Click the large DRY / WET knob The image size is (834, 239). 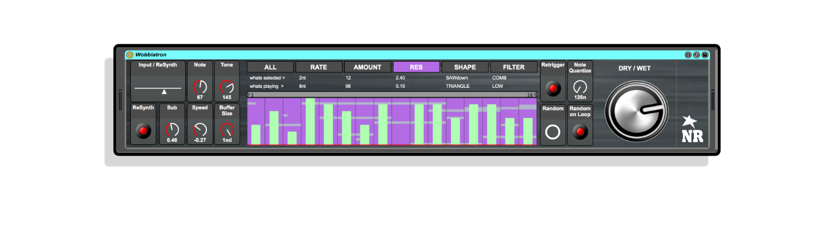click(x=636, y=109)
